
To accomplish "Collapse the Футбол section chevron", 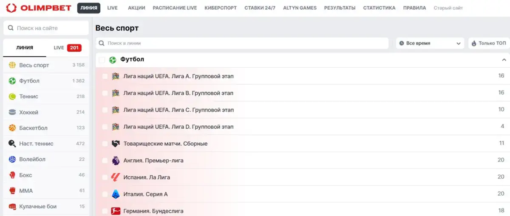I will tap(504, 60).
